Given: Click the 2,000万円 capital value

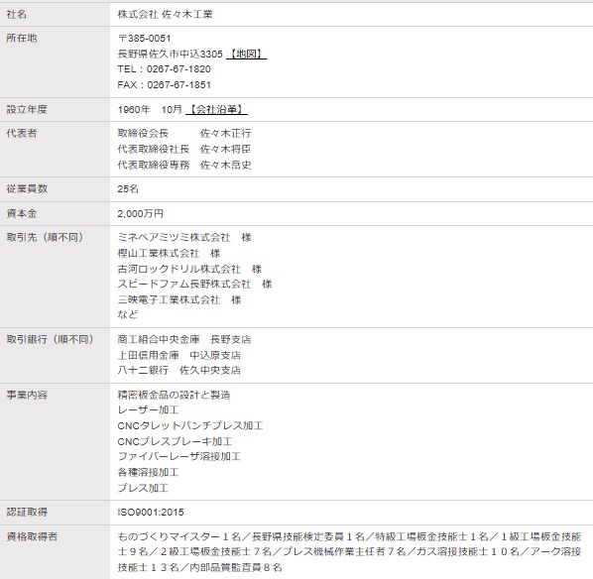Looking at the screenshot, I should click(x=140, y=214).
